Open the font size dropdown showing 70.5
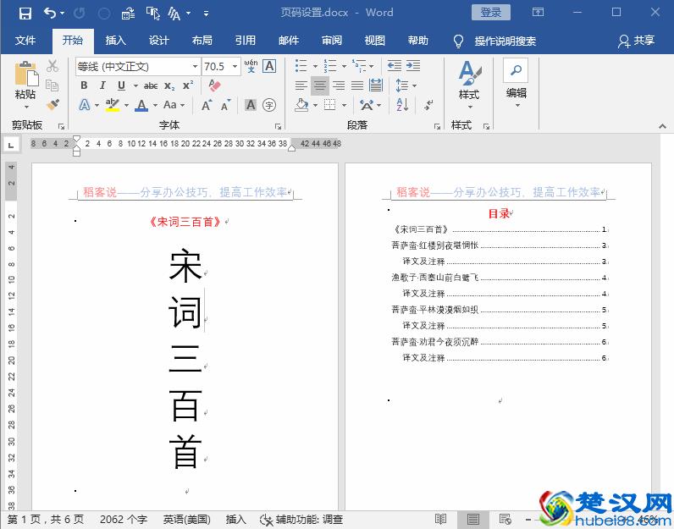 click(235, 67)
